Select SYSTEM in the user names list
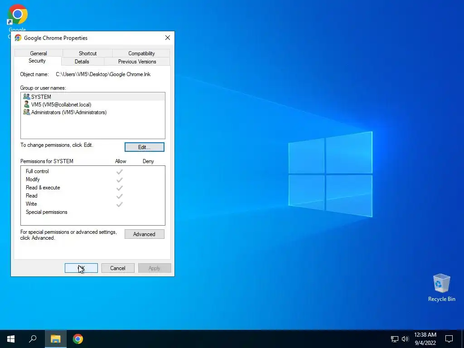 point(92,97)
